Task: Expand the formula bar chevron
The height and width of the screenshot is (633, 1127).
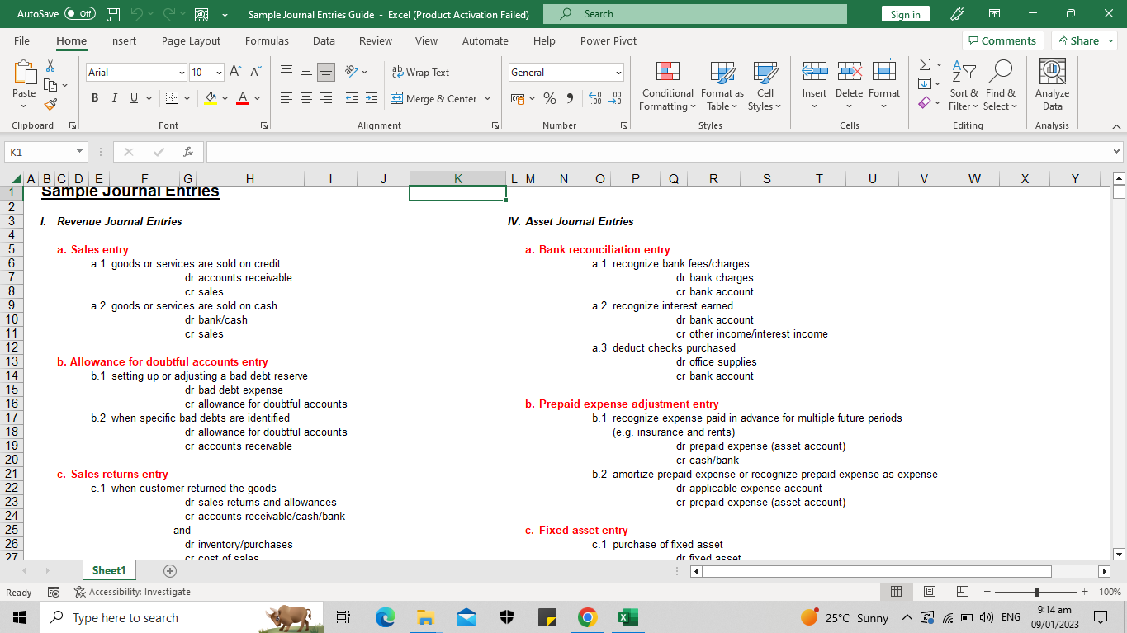Action: (1117, 152)
